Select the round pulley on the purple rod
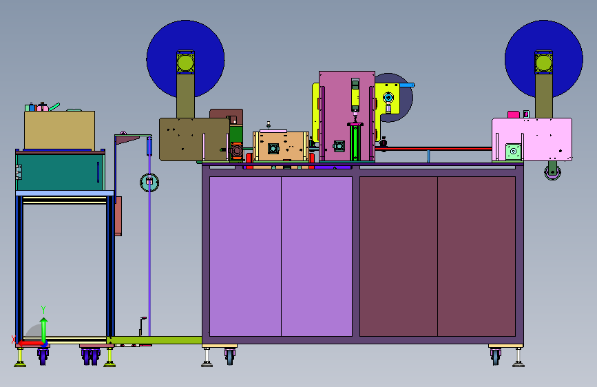This screenshot has width=597, height=387. click(x=149, y=182)
